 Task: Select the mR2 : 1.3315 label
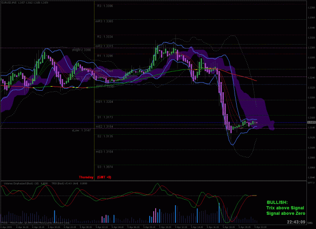coord(104,46)
